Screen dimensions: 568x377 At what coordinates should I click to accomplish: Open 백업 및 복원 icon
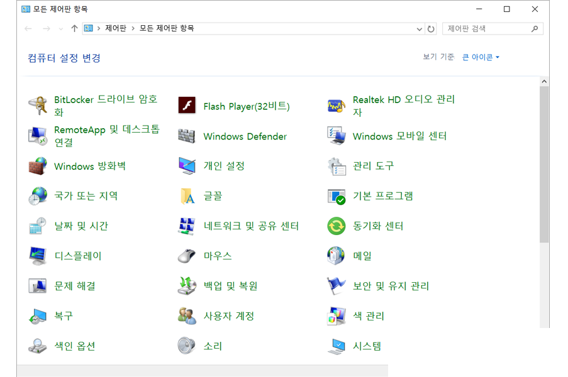click(x=187, y=286)
